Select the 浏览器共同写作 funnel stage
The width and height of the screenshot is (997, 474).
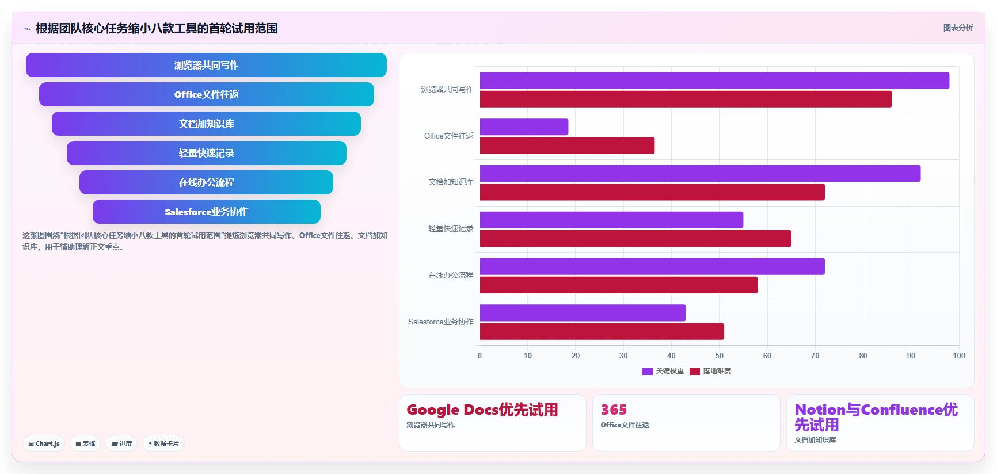206,65
